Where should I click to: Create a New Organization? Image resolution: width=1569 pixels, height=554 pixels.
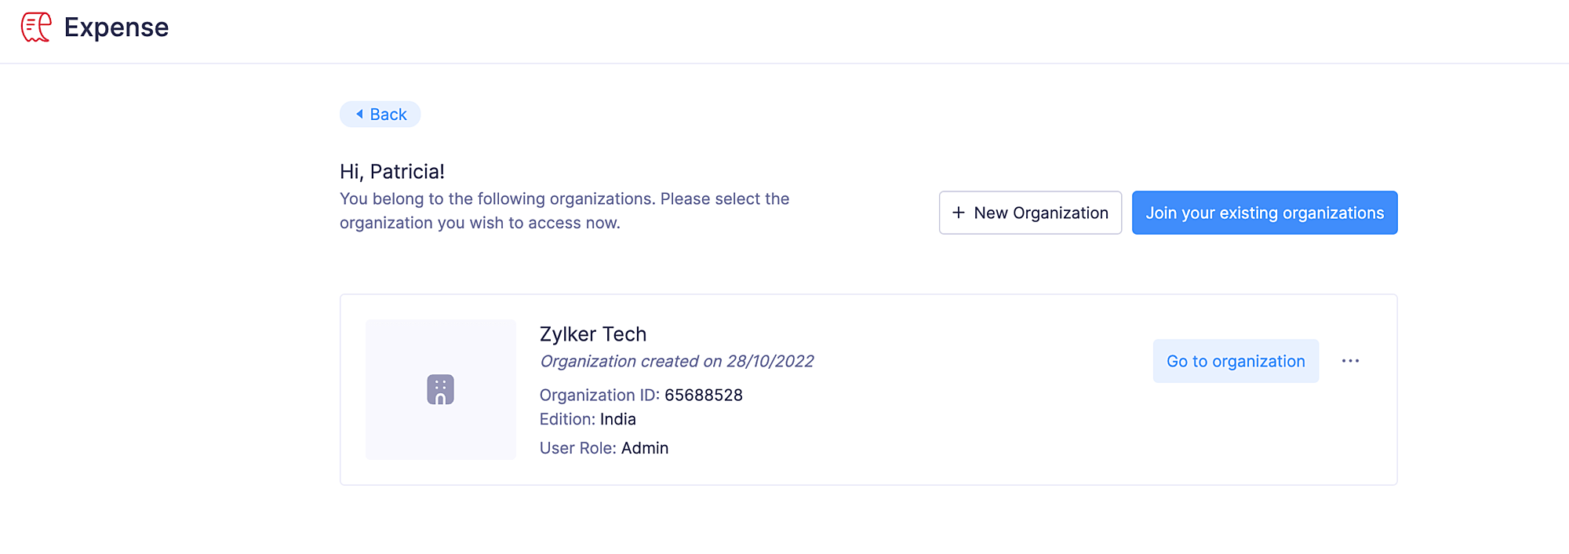[1030, 213]
